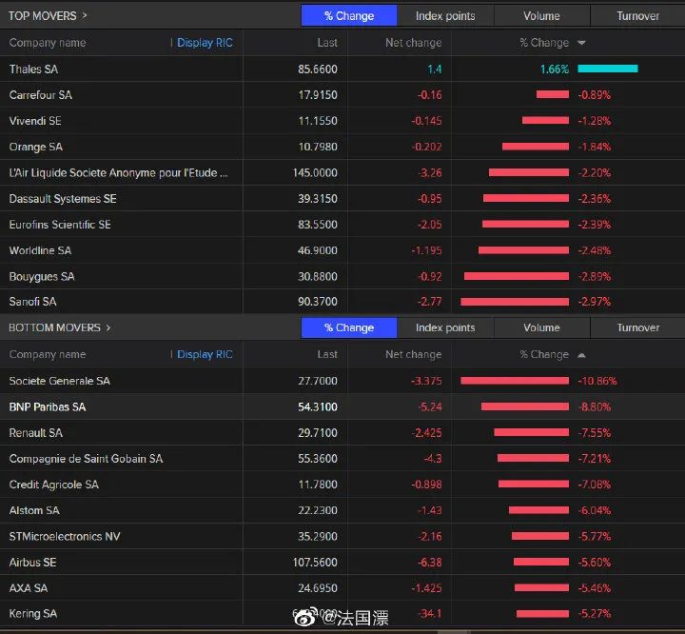Open the Turnover tab in Bottom Movers
This screenshot has height=634, width=685.
637,327
